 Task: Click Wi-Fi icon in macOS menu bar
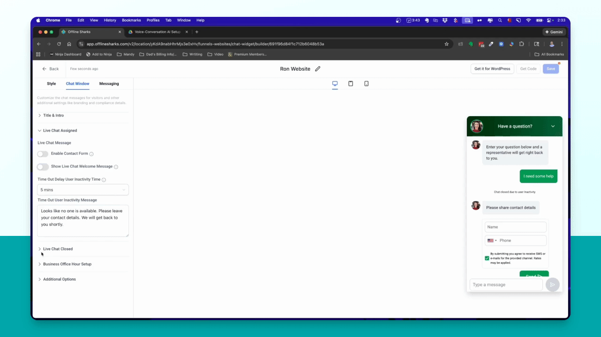[528, 20]
